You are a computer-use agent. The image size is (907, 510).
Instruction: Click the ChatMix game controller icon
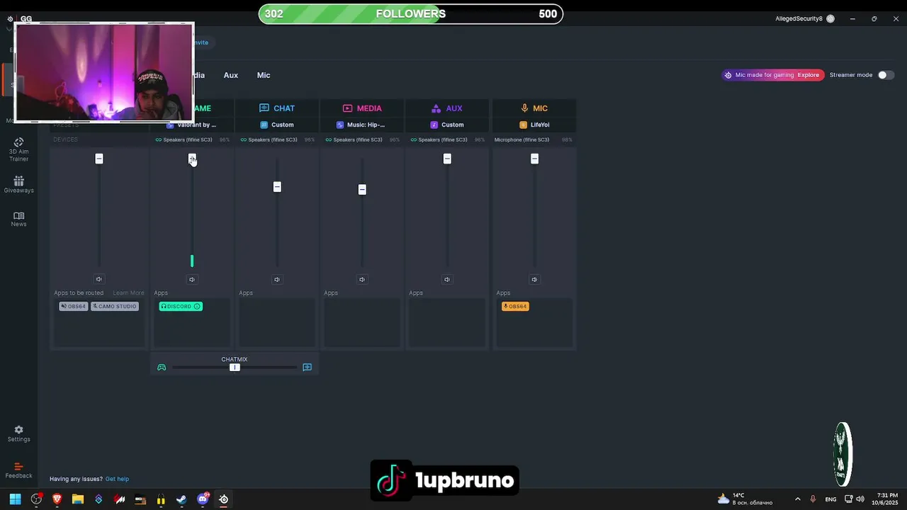pyautogui.click(x=162, y=367)
